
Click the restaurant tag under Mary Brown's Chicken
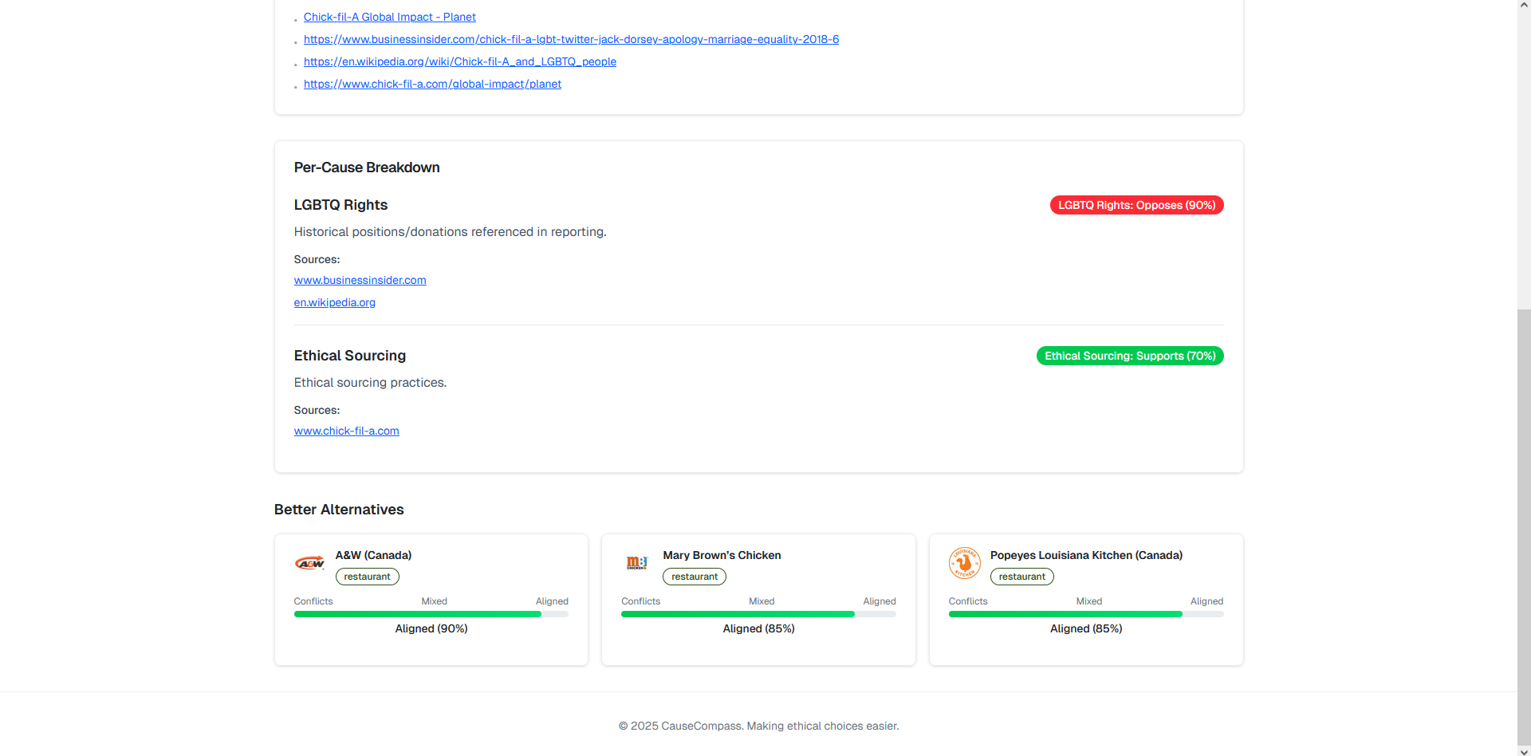695,577
